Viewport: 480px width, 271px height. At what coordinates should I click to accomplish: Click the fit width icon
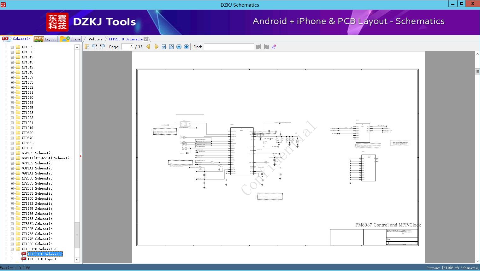(x=164, y=47)
